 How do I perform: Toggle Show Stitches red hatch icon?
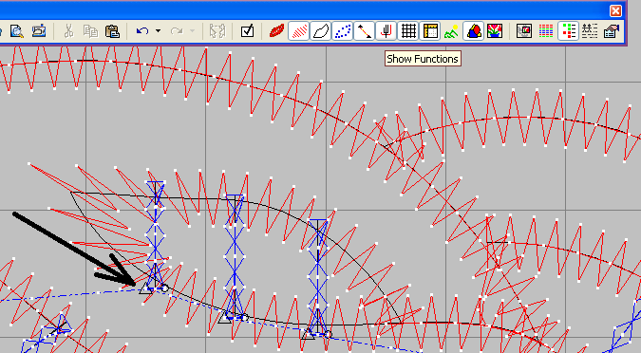(x=299, y=31)
